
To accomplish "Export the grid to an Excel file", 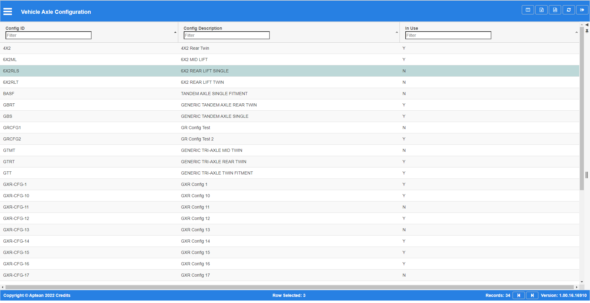I will [541, 10].
